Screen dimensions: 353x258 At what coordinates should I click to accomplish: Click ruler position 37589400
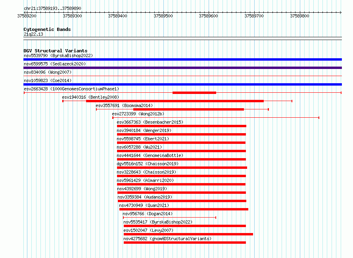(117, 16)
